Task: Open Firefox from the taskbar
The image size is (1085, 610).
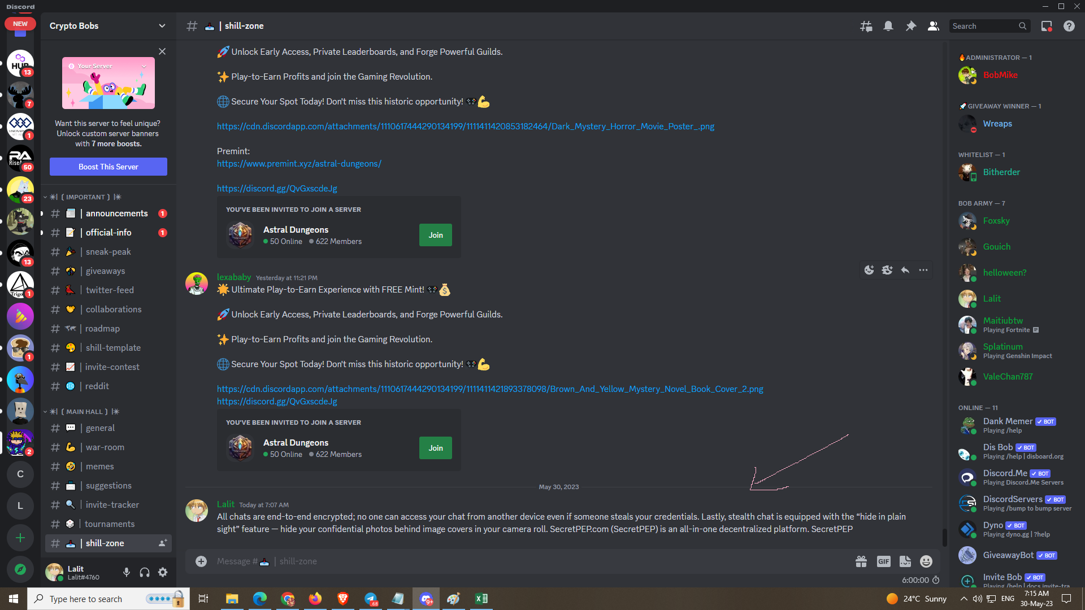Action: [x=315, y=599]
